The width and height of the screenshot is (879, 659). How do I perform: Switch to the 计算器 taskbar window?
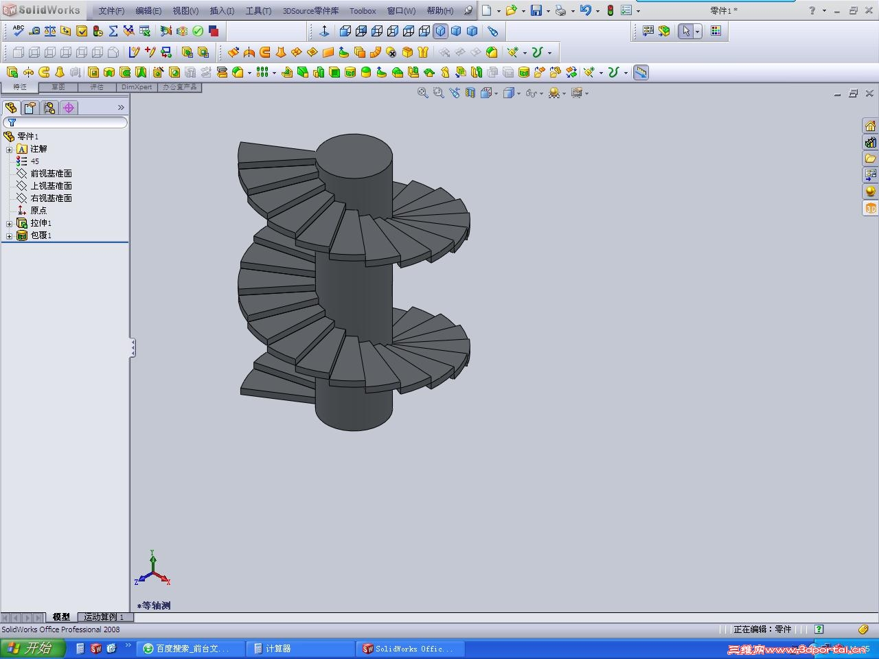pyautogui.click(x=301, y=648)
